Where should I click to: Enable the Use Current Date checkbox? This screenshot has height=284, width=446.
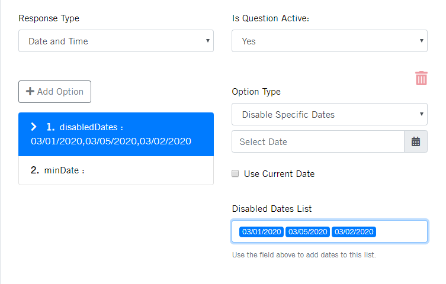(x=235, y=173)
